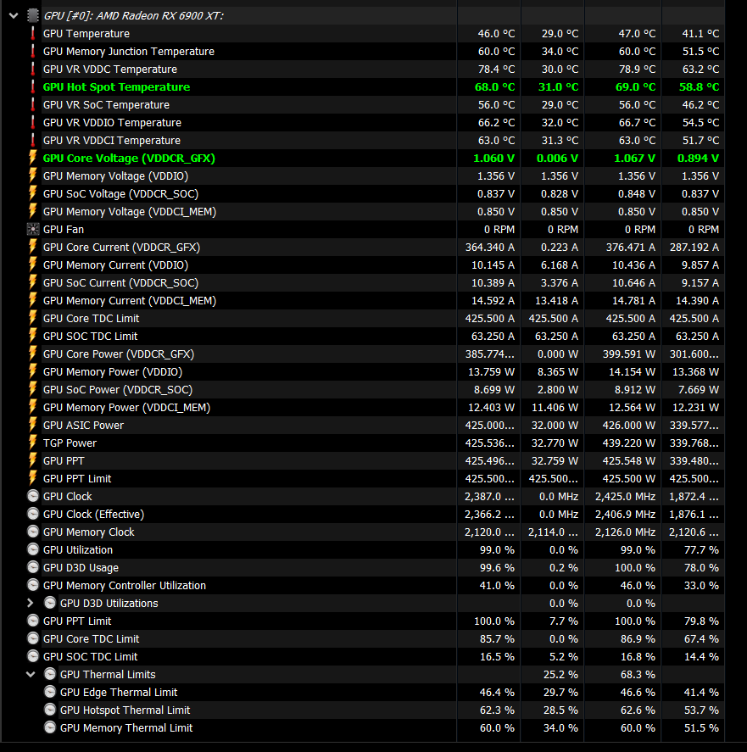747x752 pixels.
Task: Click gauge icon for GPU Edge Thermal Limit
Action: [50, 692]
